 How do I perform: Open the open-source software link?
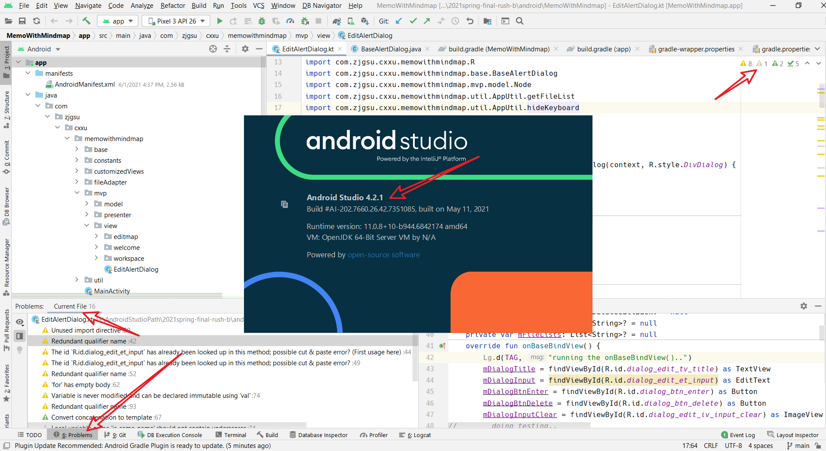click(x=383, y=255)
